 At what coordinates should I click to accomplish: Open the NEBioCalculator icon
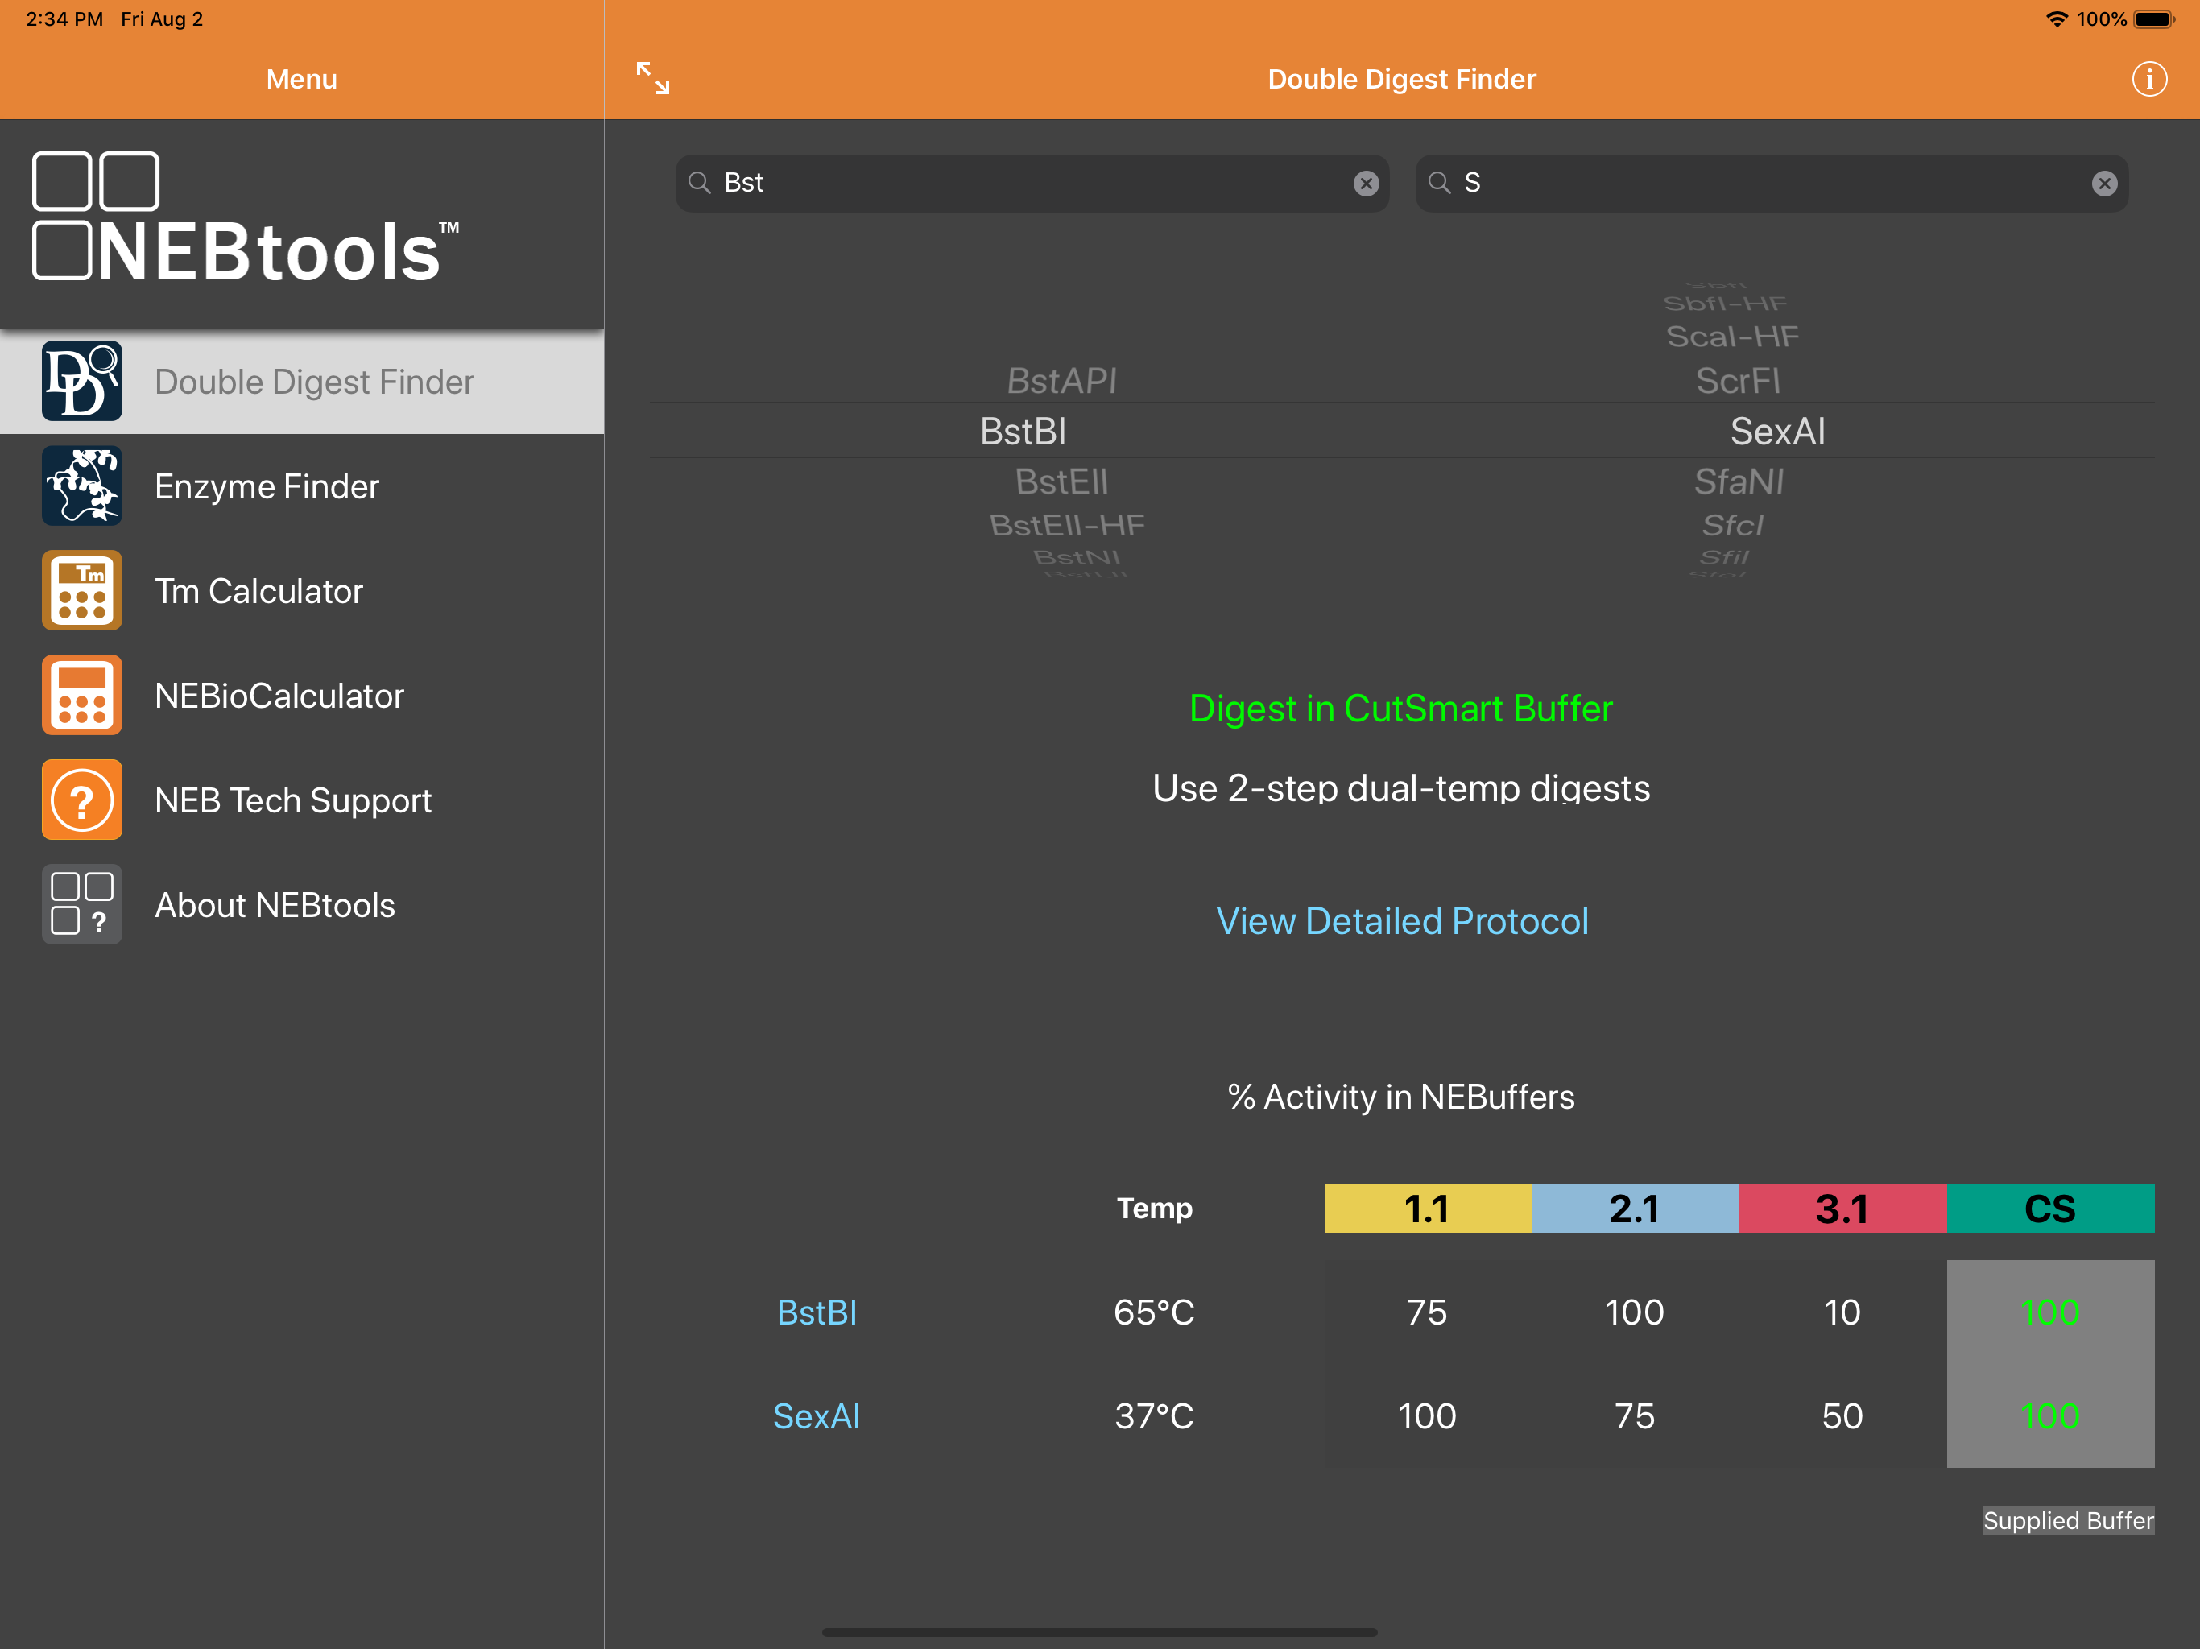(x=81, y=695)
